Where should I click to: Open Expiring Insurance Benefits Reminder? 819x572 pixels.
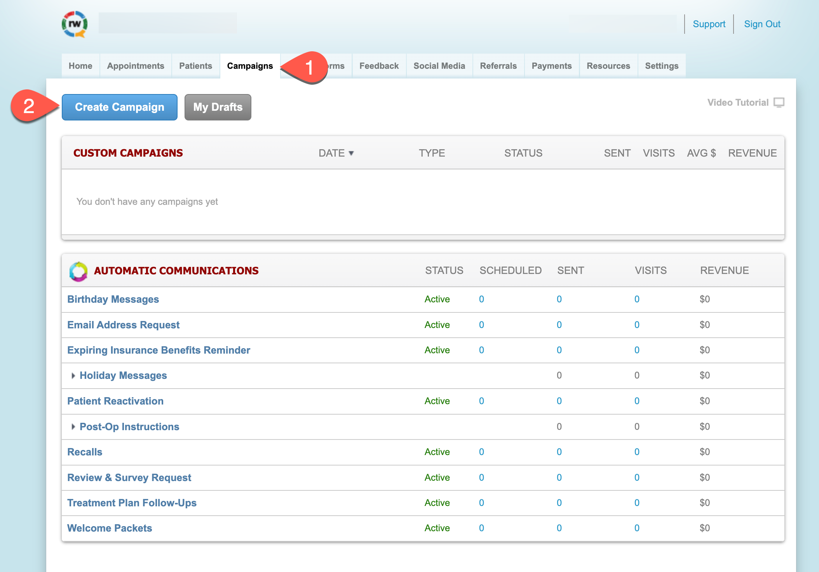tap(159, 350)
